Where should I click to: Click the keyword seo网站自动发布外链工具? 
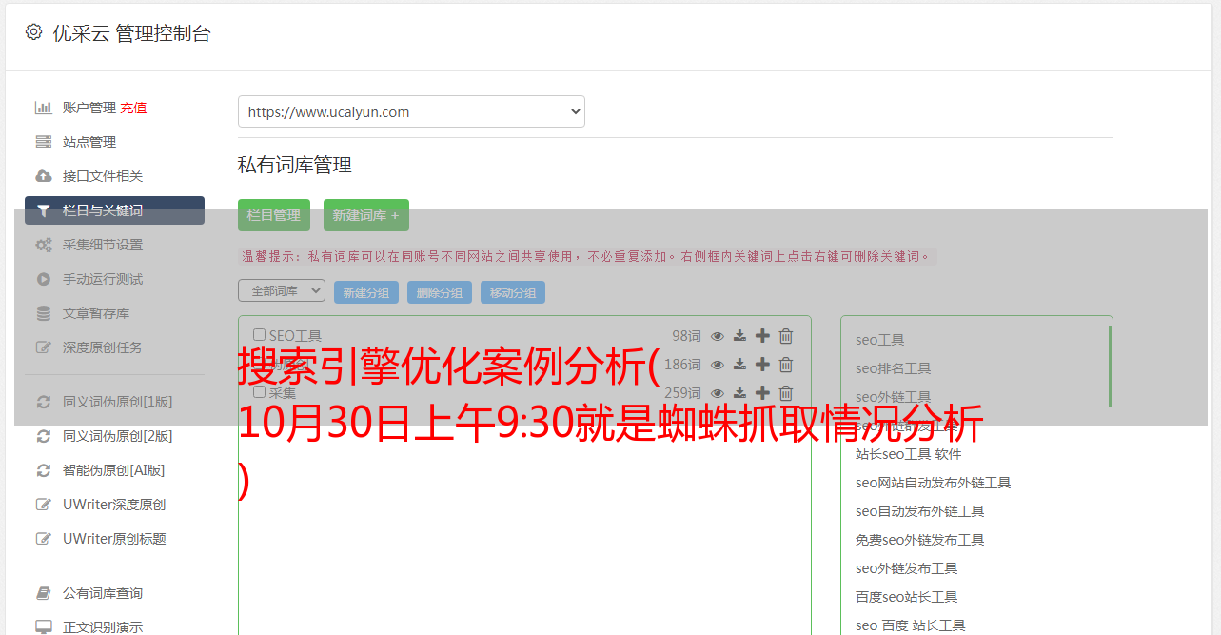tap(934, 483)
